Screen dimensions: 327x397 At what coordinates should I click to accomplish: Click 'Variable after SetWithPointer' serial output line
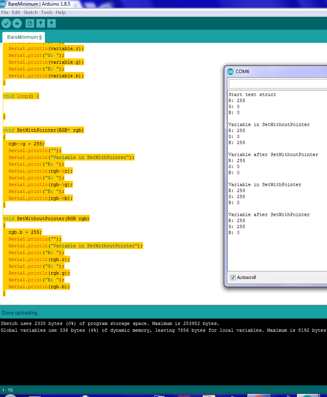[x=269, y=215]
